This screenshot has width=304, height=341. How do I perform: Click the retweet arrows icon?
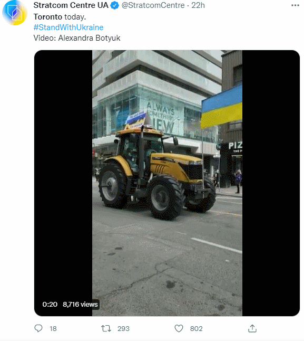[x=106, y=328]
